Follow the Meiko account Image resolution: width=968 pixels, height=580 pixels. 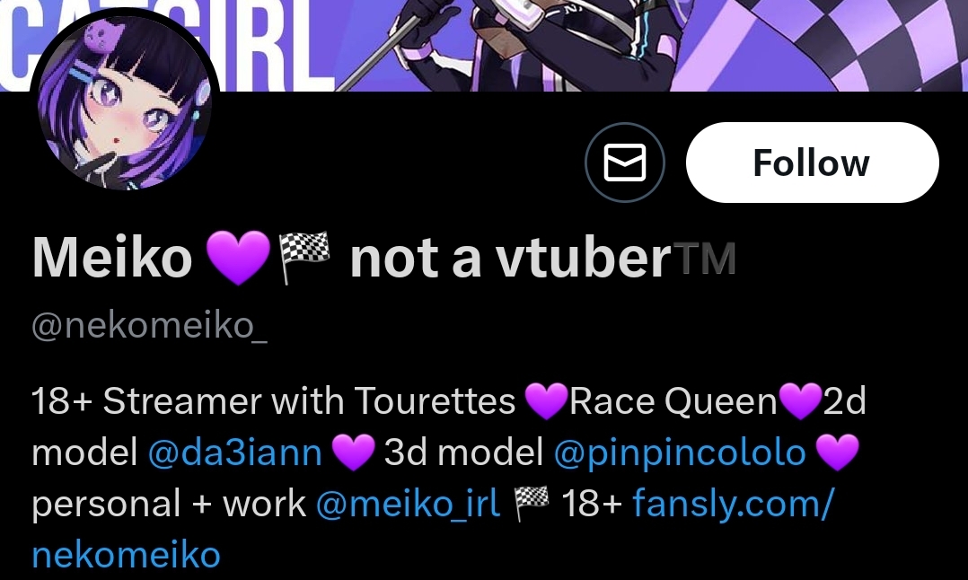coord(812,163)
